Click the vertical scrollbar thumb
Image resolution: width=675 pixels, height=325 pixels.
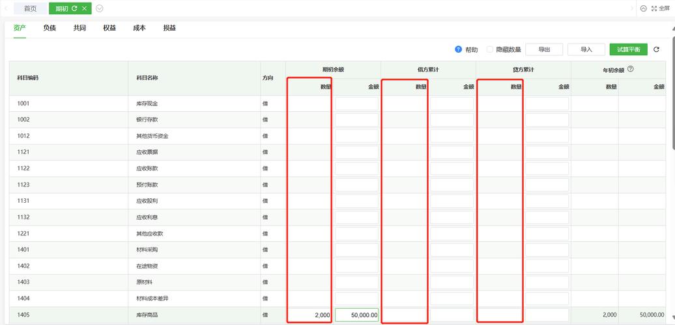(x=672, y=92)
